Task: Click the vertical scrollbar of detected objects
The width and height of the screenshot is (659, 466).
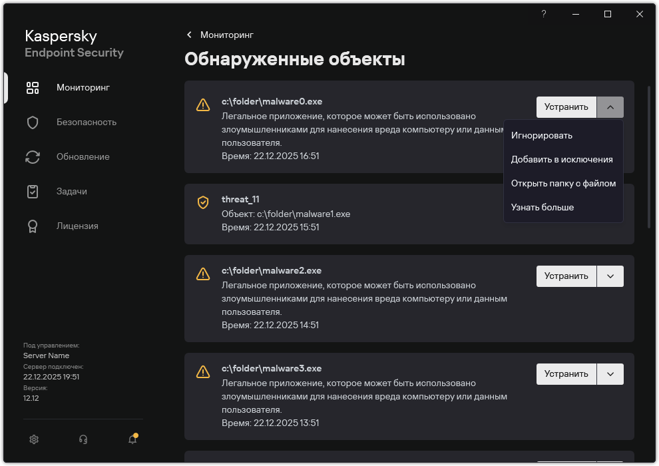Action: pyautogui.click(x=649, y=157)
